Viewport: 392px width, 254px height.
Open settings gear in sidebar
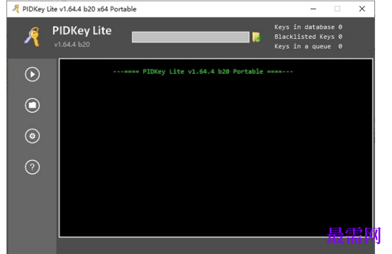(32, 136)
